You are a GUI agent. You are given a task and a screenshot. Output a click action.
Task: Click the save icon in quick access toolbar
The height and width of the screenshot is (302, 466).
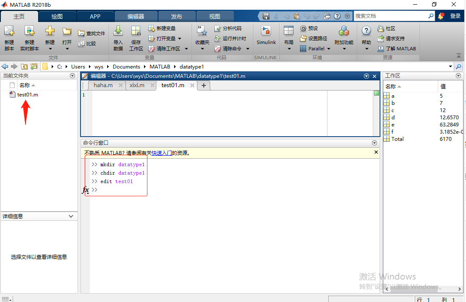[266, 16]
